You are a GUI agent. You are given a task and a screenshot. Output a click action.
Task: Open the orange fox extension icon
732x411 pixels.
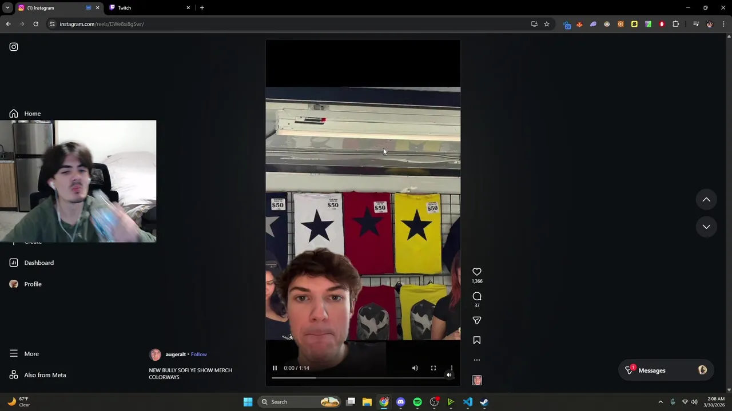click(579, 24)
